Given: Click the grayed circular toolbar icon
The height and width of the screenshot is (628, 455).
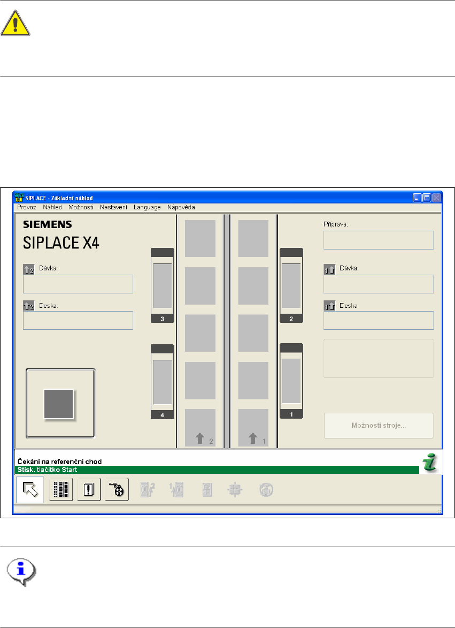Looking at the screenshot, I should click(266, 490).
